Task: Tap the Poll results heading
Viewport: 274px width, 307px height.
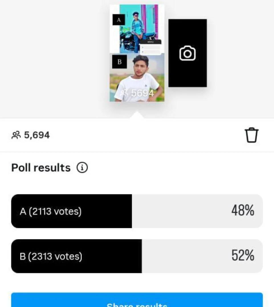Action: (41, 168)
